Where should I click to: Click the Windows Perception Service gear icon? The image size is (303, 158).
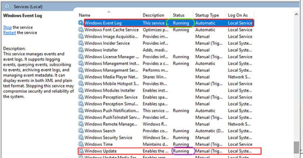81,97
